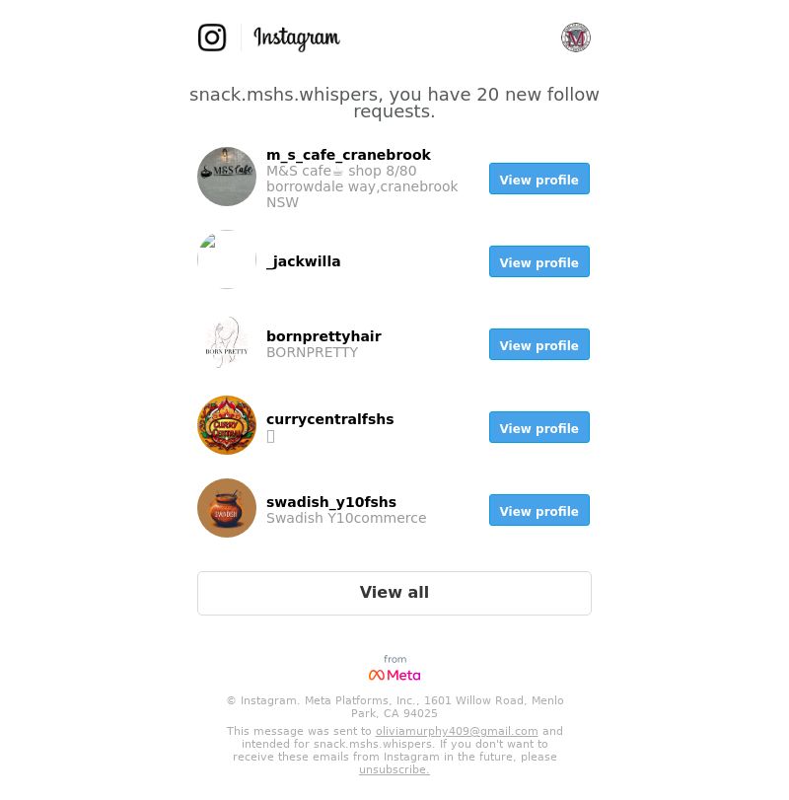The height and width of the screenshot is (800, 789).
Task: View profile of bornprettyhair
Action: pyautogui.click(x=539, y=344)
